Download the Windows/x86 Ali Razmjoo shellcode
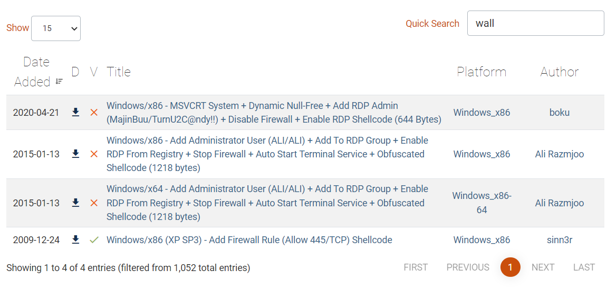This screenshot has height=290, width=607. click(75, 154)
